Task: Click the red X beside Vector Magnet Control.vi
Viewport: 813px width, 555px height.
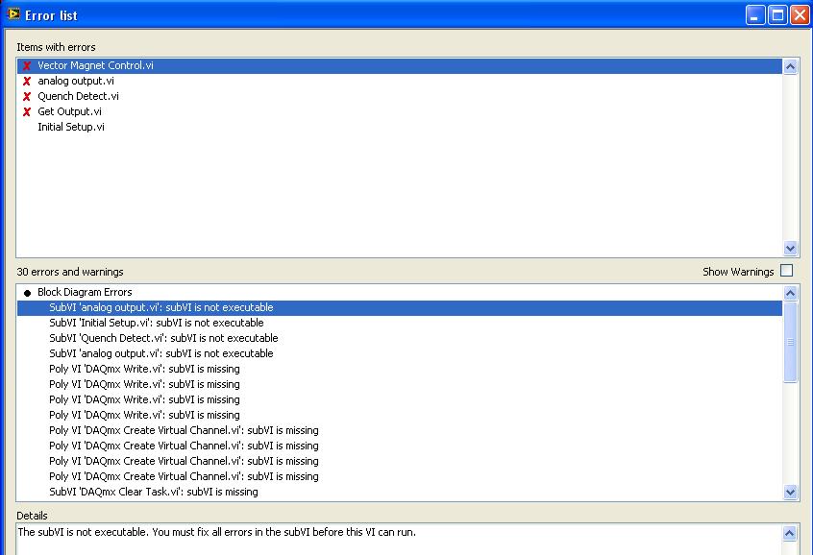Action: pos(27,66)
